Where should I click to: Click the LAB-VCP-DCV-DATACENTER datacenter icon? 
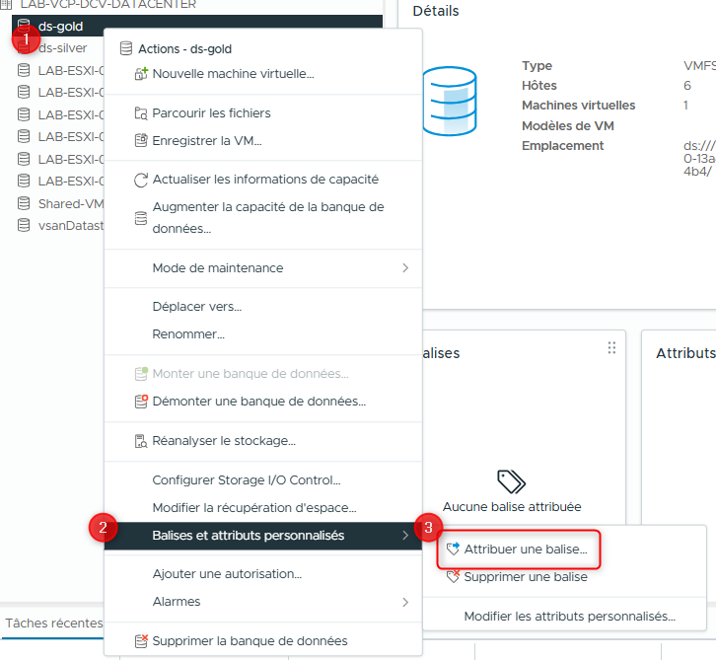coord(6,5)
